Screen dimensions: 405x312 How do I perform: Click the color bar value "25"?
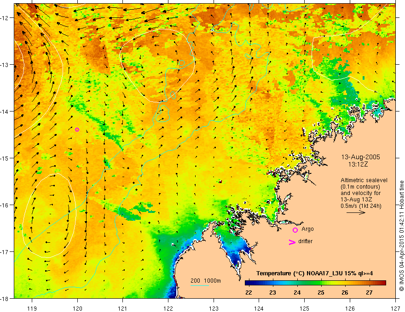tap(321, 293)
